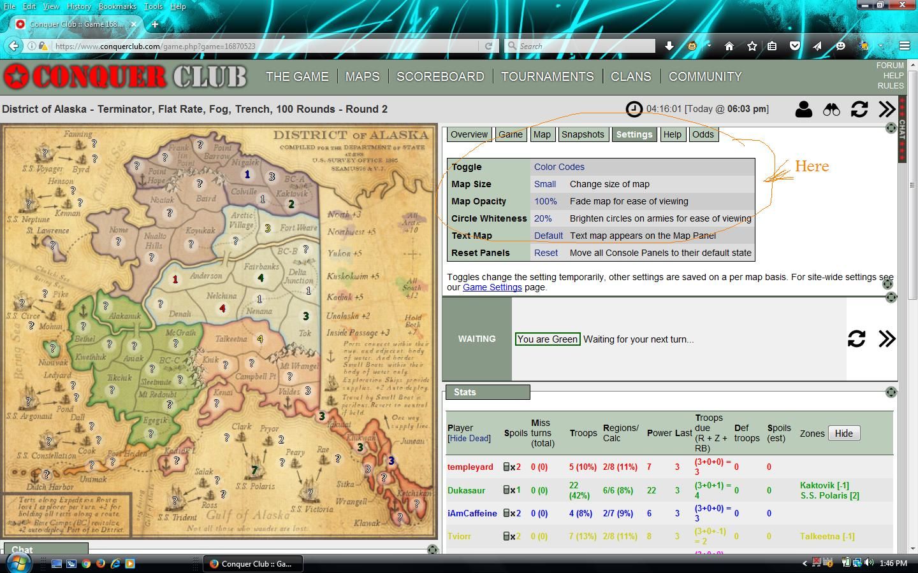
Task: Close the Conquer Club browser tab
Action: 133,24
